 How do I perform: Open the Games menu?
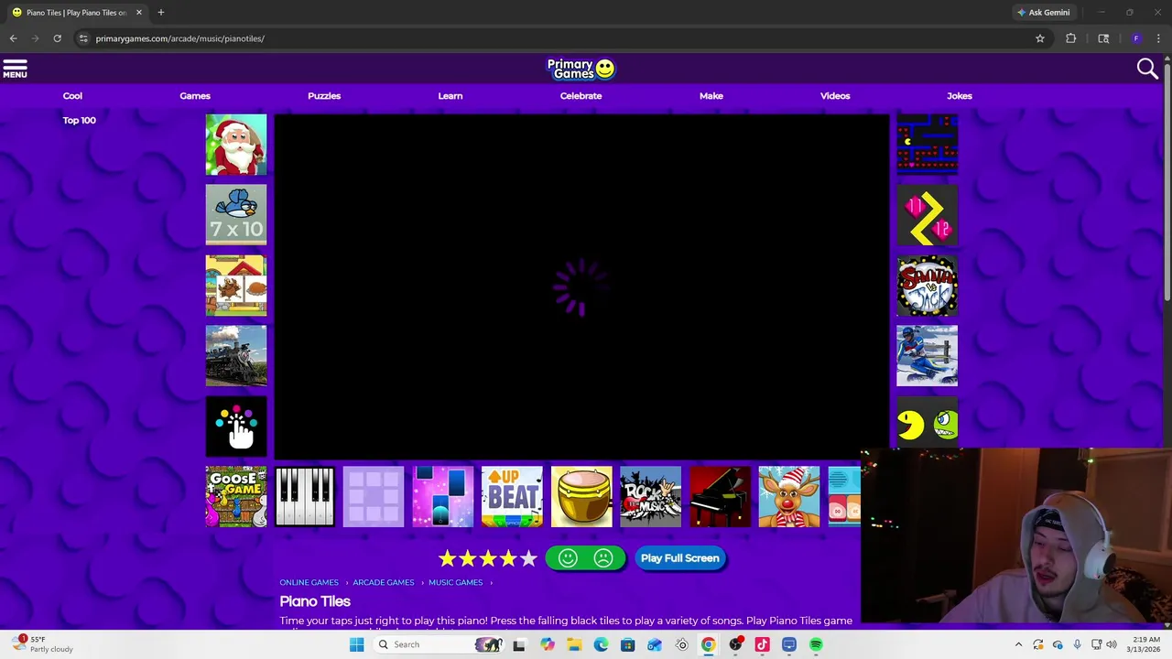195,95
